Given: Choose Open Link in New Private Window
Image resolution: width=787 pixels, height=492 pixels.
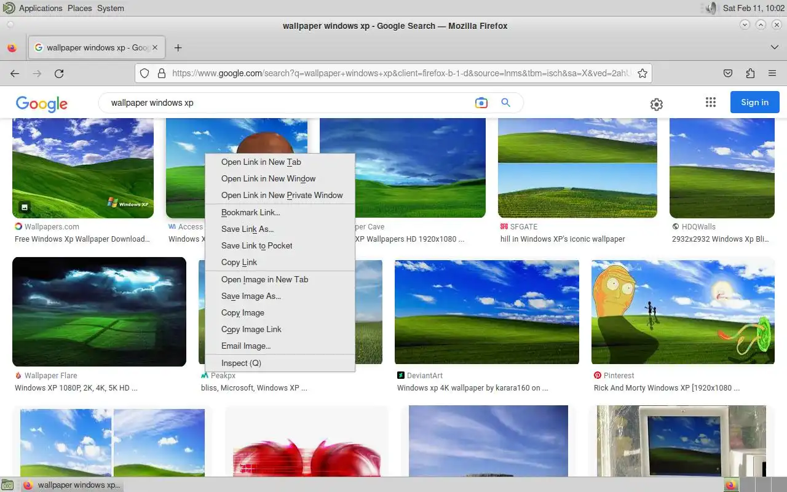Looking at the screenshot, I should coord(280,195).
